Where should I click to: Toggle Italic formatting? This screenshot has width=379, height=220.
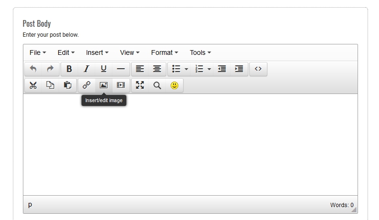coord(86,69)
